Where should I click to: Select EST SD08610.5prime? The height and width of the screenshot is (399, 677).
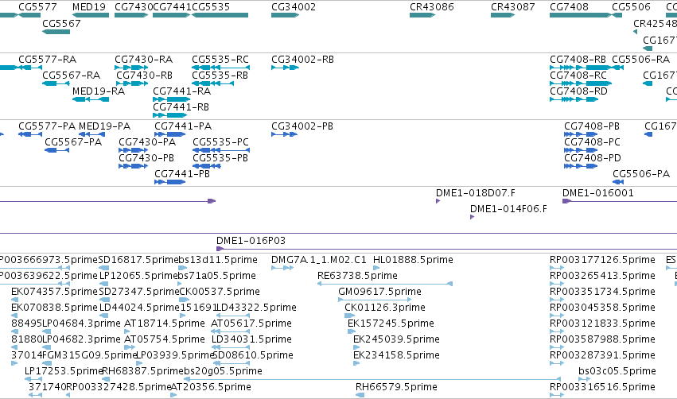coord(232,363)
